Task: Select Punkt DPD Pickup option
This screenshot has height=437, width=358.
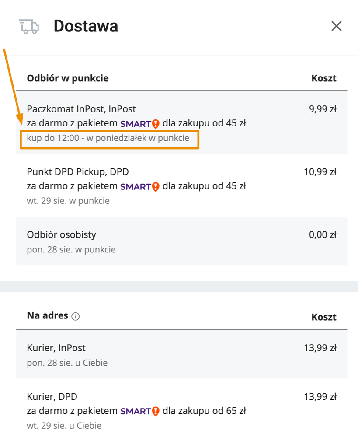Action: 182,185
